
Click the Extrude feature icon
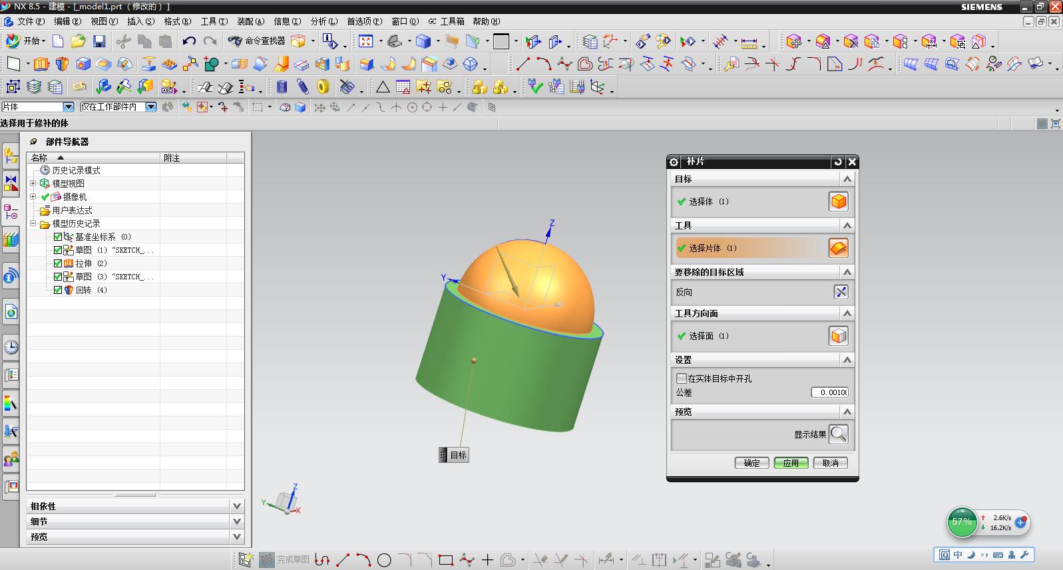pos(41,65)
